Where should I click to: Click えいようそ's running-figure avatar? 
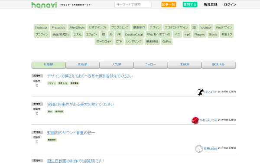(x=201, y=92)
